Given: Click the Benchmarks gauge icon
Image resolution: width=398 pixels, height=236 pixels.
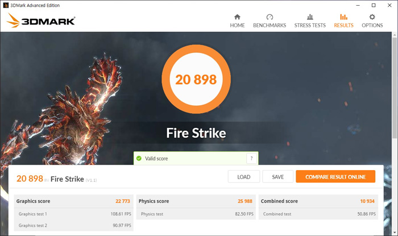Looking at the screenshot, I should point(270,17).
